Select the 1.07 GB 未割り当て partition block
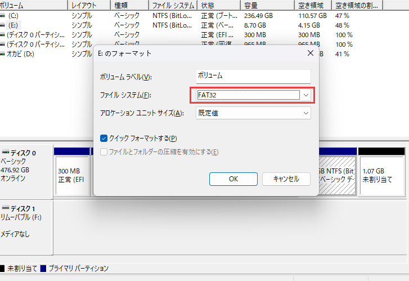This screenshot has width=409, height=281. point(381,176)
